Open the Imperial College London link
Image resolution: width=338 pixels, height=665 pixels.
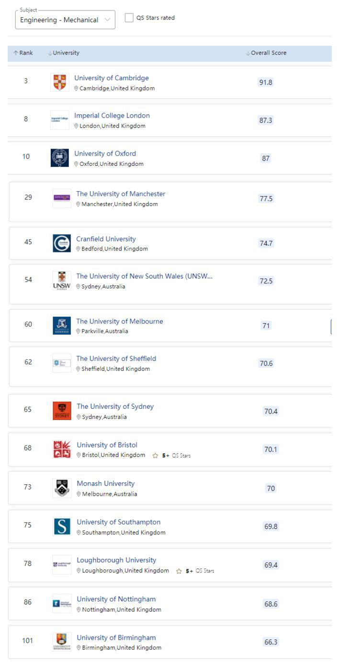point(112,116)
